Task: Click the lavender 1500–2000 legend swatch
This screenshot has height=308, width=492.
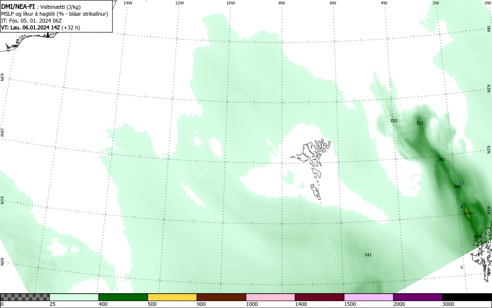Action: (369, 297)
